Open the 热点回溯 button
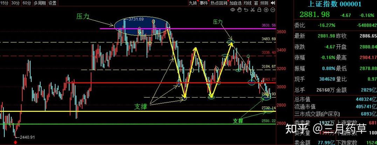Image resolution: width=377 pixels, height=145 pixels. tap(219, 3)
